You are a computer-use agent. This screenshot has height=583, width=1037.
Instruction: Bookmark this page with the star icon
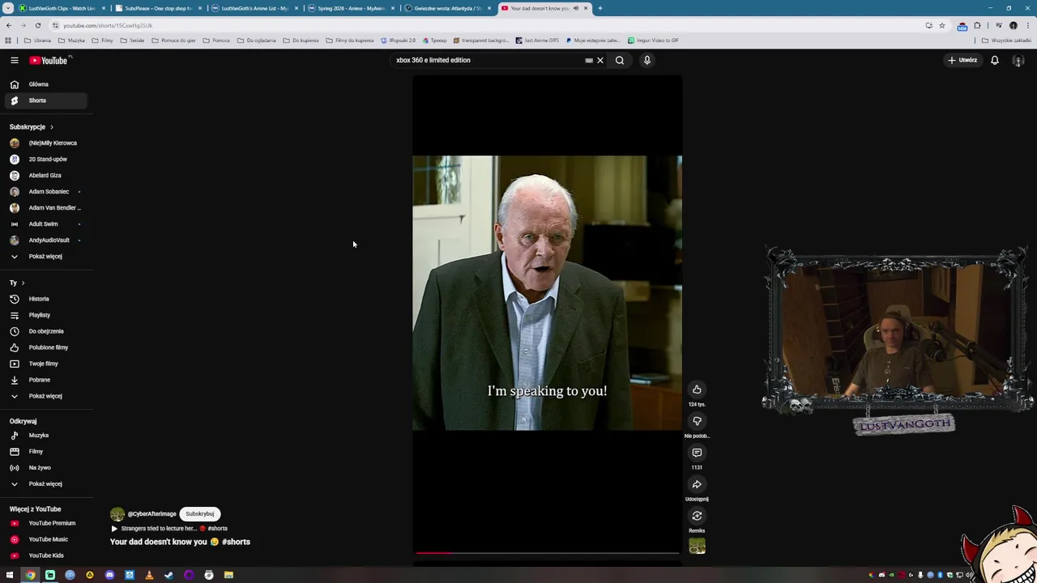pyautogui.click(x=941, y=25)
